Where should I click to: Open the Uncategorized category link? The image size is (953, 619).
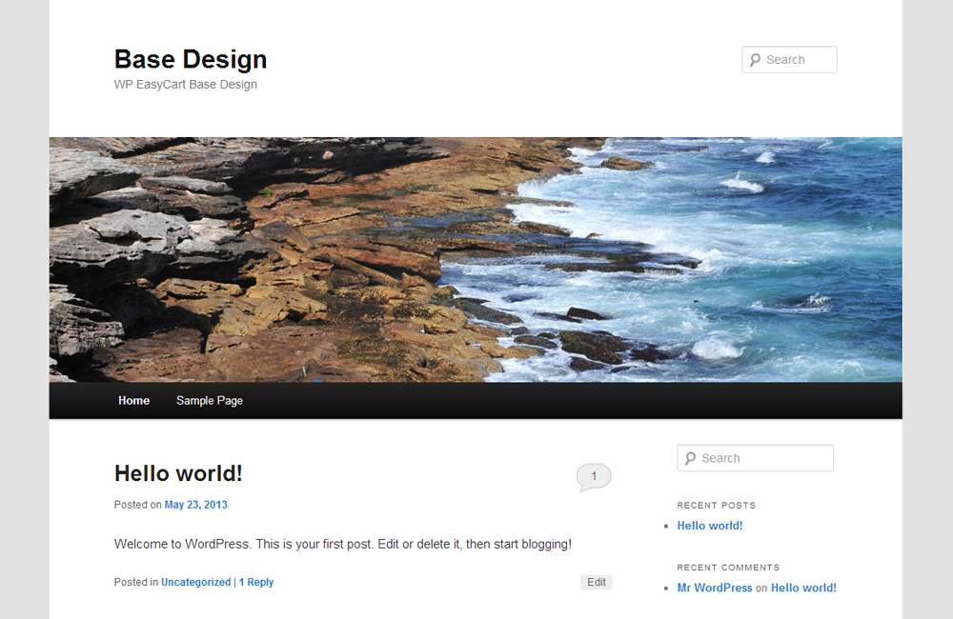(195, 582)
